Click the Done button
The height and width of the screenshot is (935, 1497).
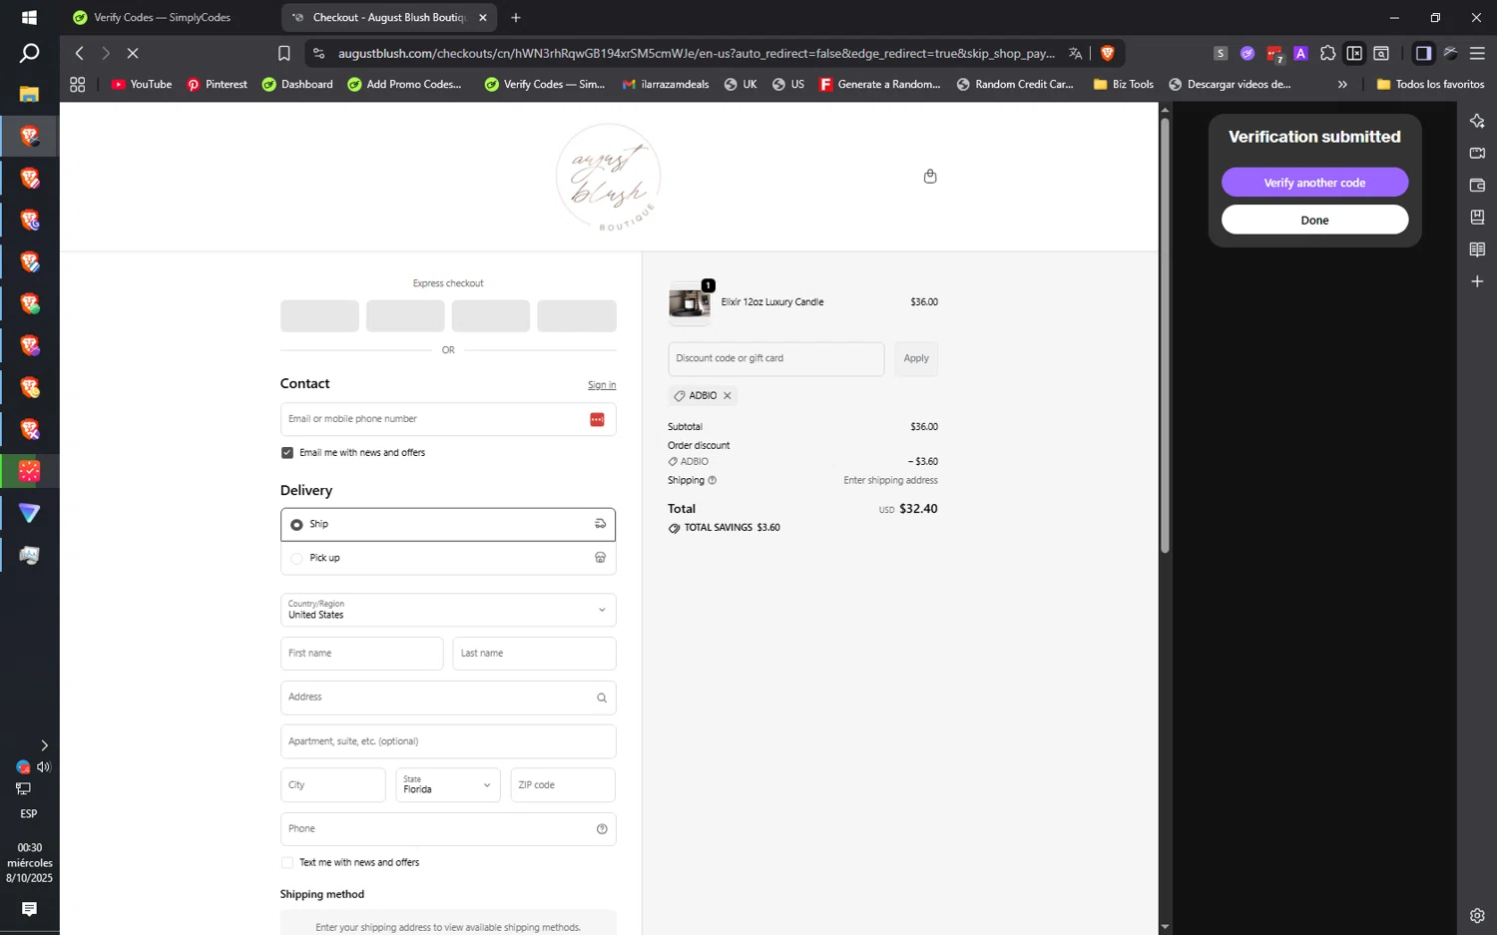1314,221
